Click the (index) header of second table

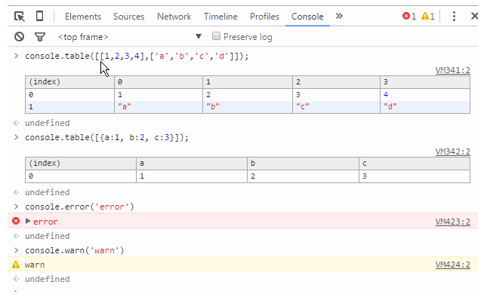pos(81,164)
